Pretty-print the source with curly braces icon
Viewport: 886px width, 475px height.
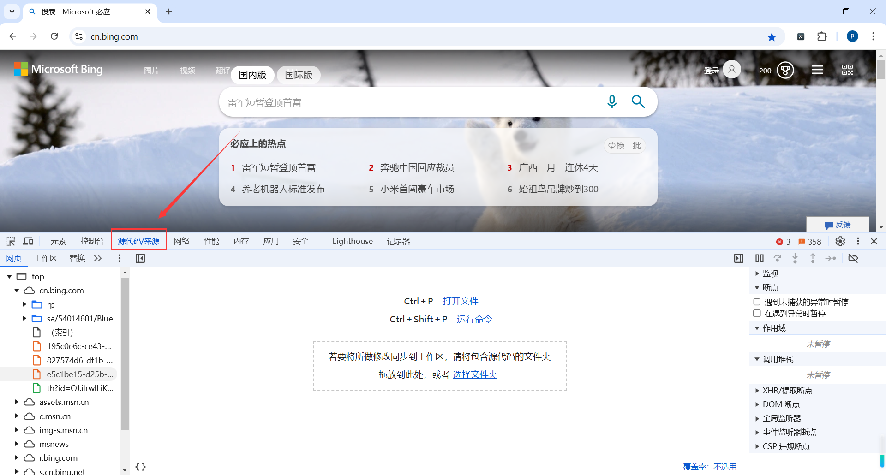(140, 467)
